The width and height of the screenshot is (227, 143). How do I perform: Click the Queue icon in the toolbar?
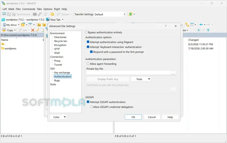pyautogui.click(x=59, y=14)
